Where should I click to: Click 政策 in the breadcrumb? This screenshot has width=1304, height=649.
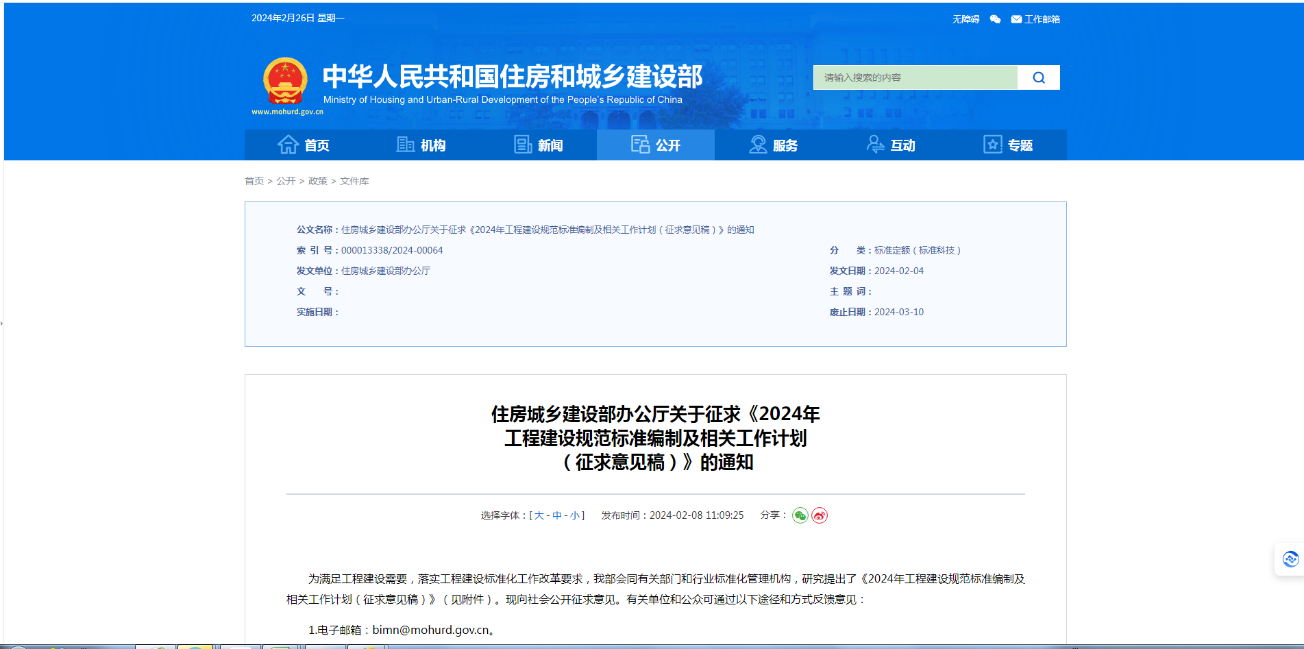[x=317, y=181]
